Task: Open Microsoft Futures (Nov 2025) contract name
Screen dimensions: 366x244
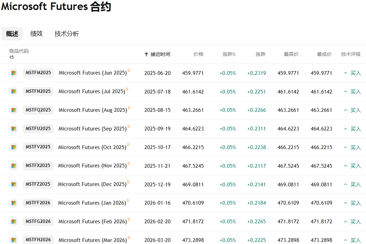Action: coord(93,166)
